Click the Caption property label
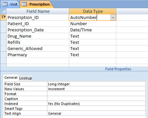This screenshot has width=148, height=118. 26,99
